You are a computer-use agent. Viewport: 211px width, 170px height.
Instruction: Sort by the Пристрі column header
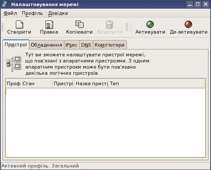[x=63, y=84]
